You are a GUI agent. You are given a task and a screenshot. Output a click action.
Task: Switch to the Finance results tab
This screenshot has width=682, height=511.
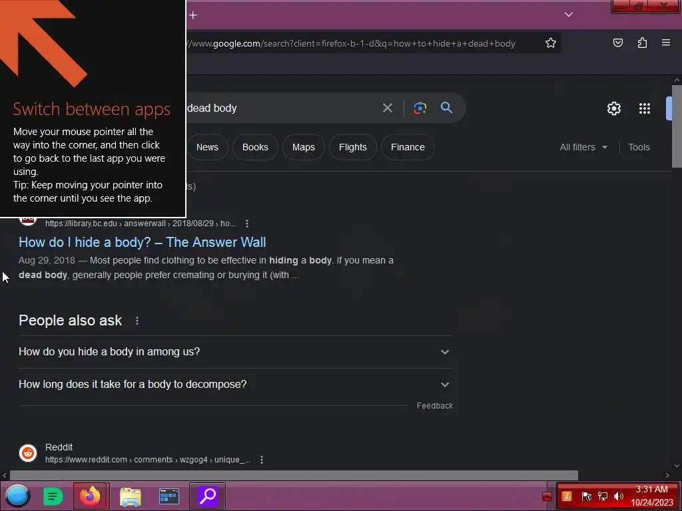coord(408,147)
